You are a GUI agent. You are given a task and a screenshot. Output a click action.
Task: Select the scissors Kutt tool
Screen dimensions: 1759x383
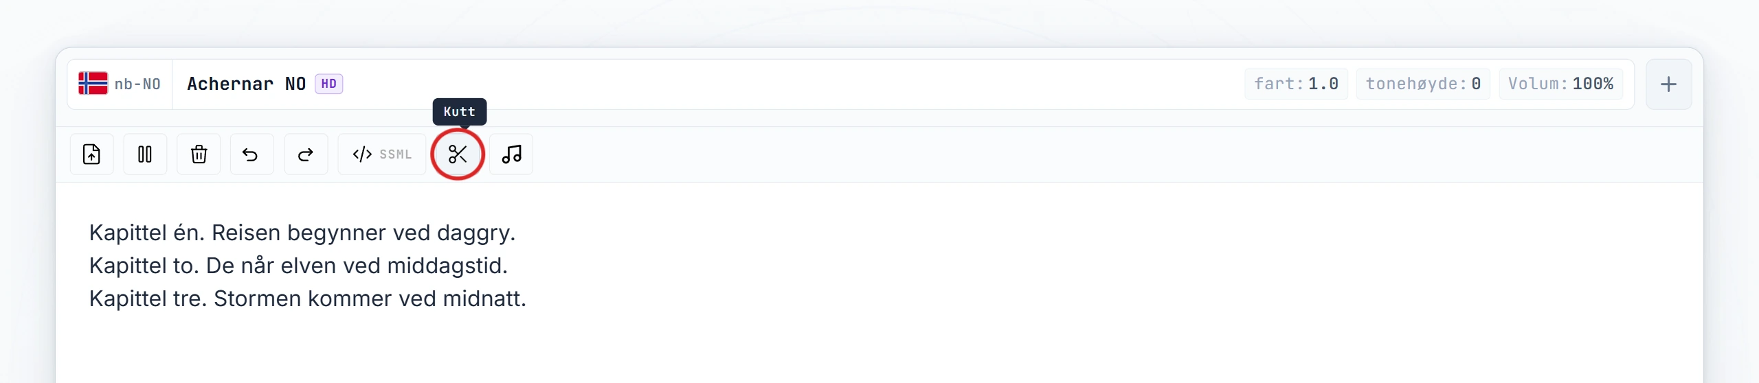(x=458, y=154)
